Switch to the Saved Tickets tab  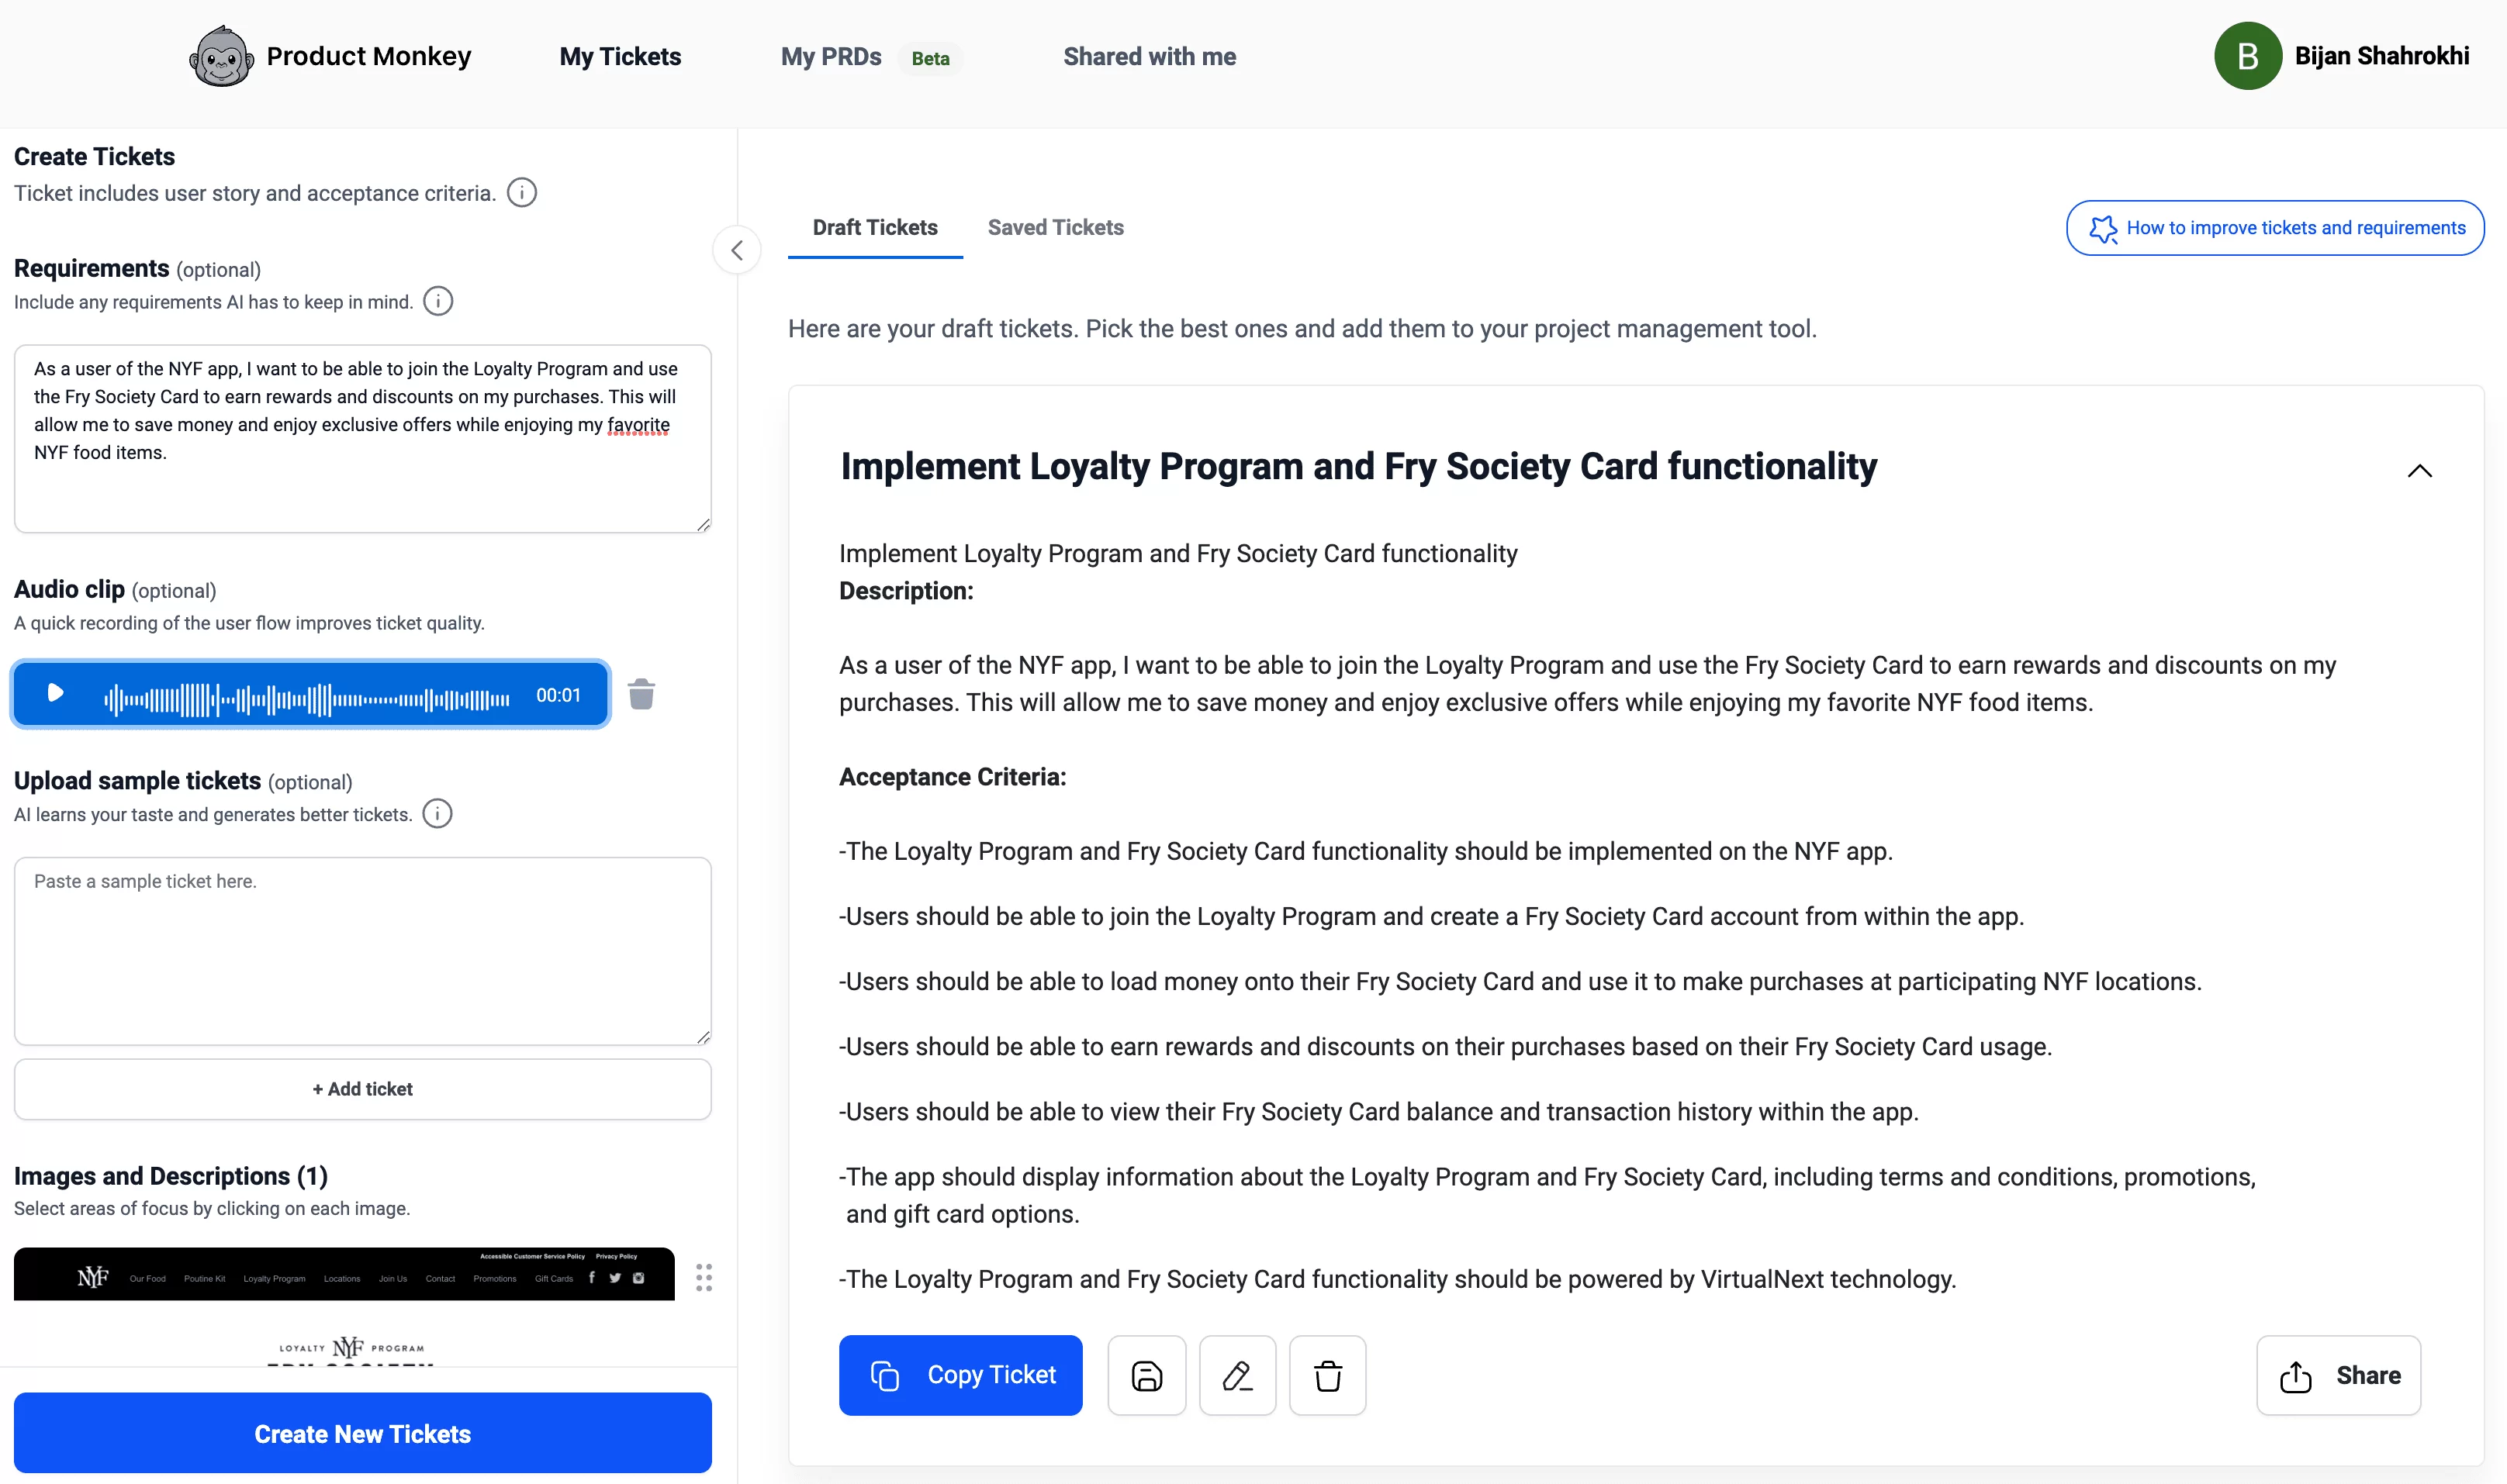pos(1056,226)
